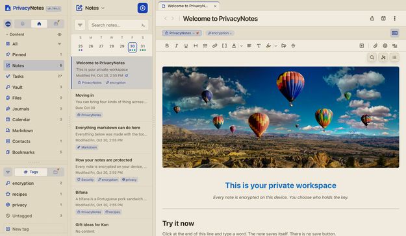The height and width of the screenshot is (236, 406).
Task: Open the table of contents list button
Action: 394,58
